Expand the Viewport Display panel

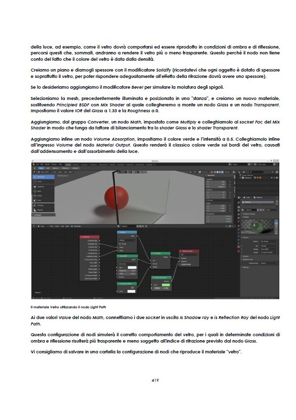point(249,214)
